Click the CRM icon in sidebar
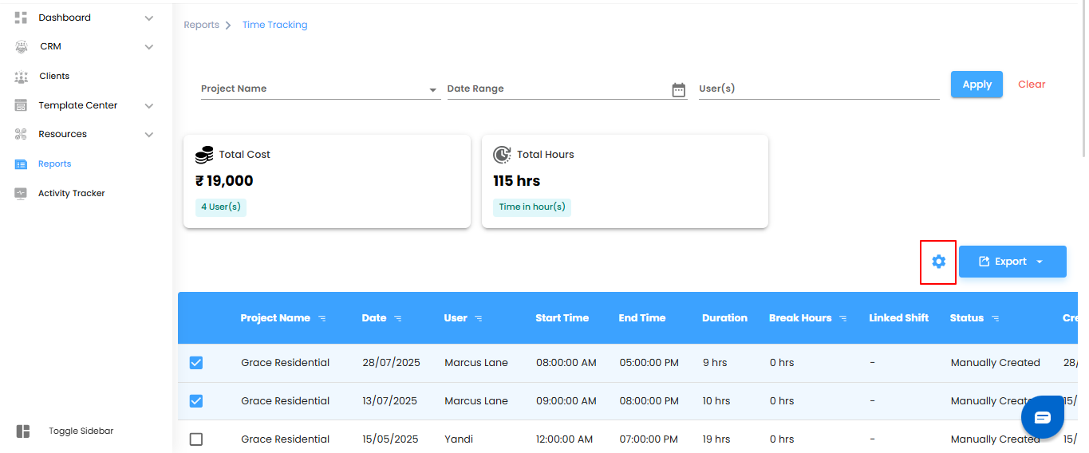This screenshot has height=453, width=1089. pos(22,47)
